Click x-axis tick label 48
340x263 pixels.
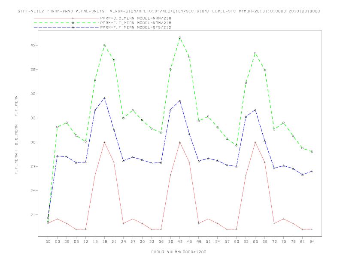point(199,242)
